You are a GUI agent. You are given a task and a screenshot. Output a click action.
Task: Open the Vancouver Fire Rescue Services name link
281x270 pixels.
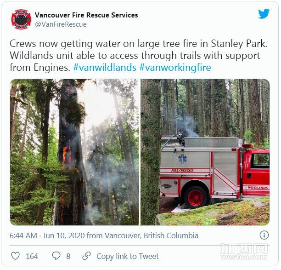[86, 15]
